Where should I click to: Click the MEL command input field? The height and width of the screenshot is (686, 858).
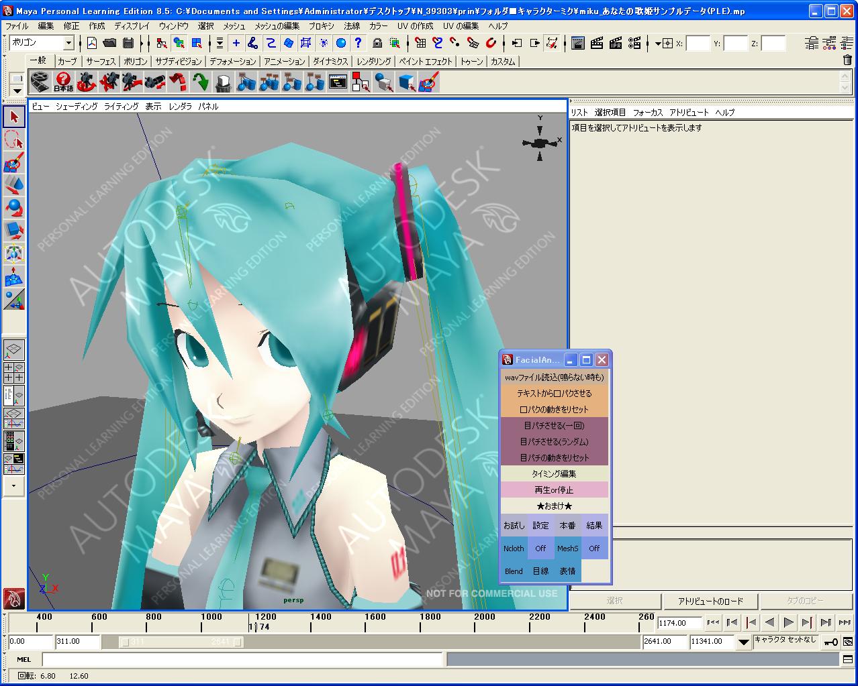pyautogui.click(x=242, y=660)
